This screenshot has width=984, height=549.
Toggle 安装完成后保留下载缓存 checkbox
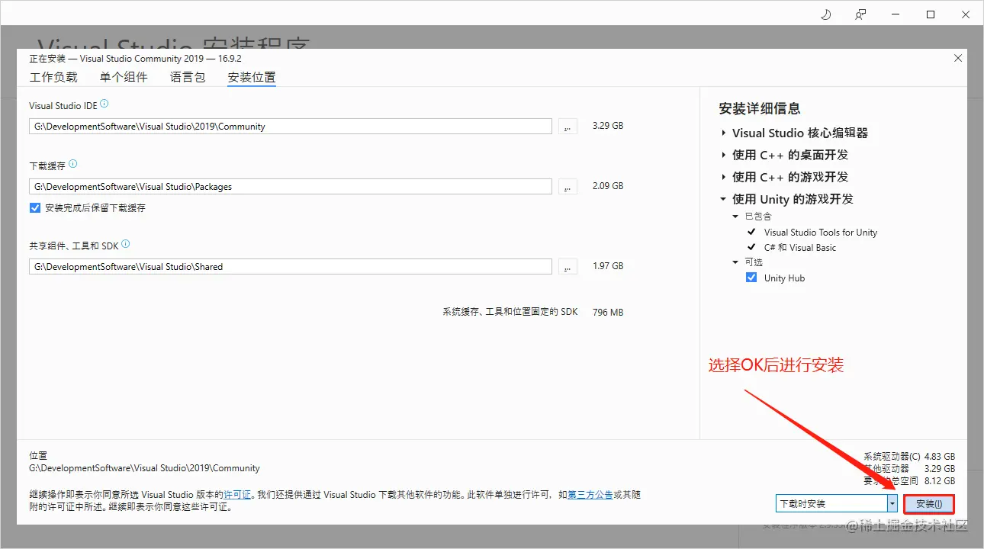click(35, 207)
